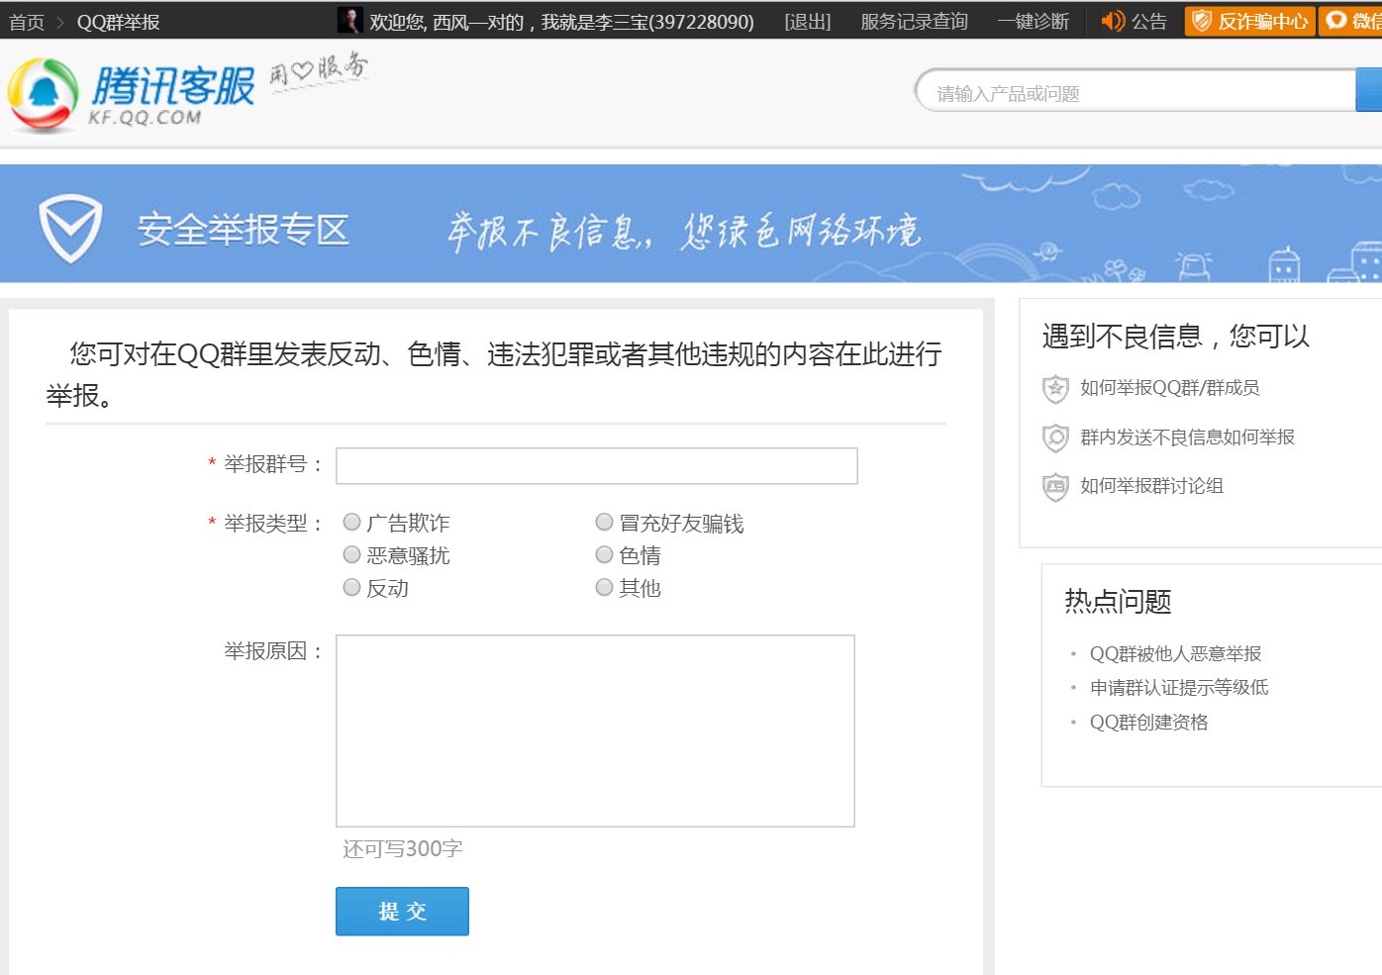Click the 微信 icon at top right
This screenshot has width=1382, height=975.
click(1338, 20)
